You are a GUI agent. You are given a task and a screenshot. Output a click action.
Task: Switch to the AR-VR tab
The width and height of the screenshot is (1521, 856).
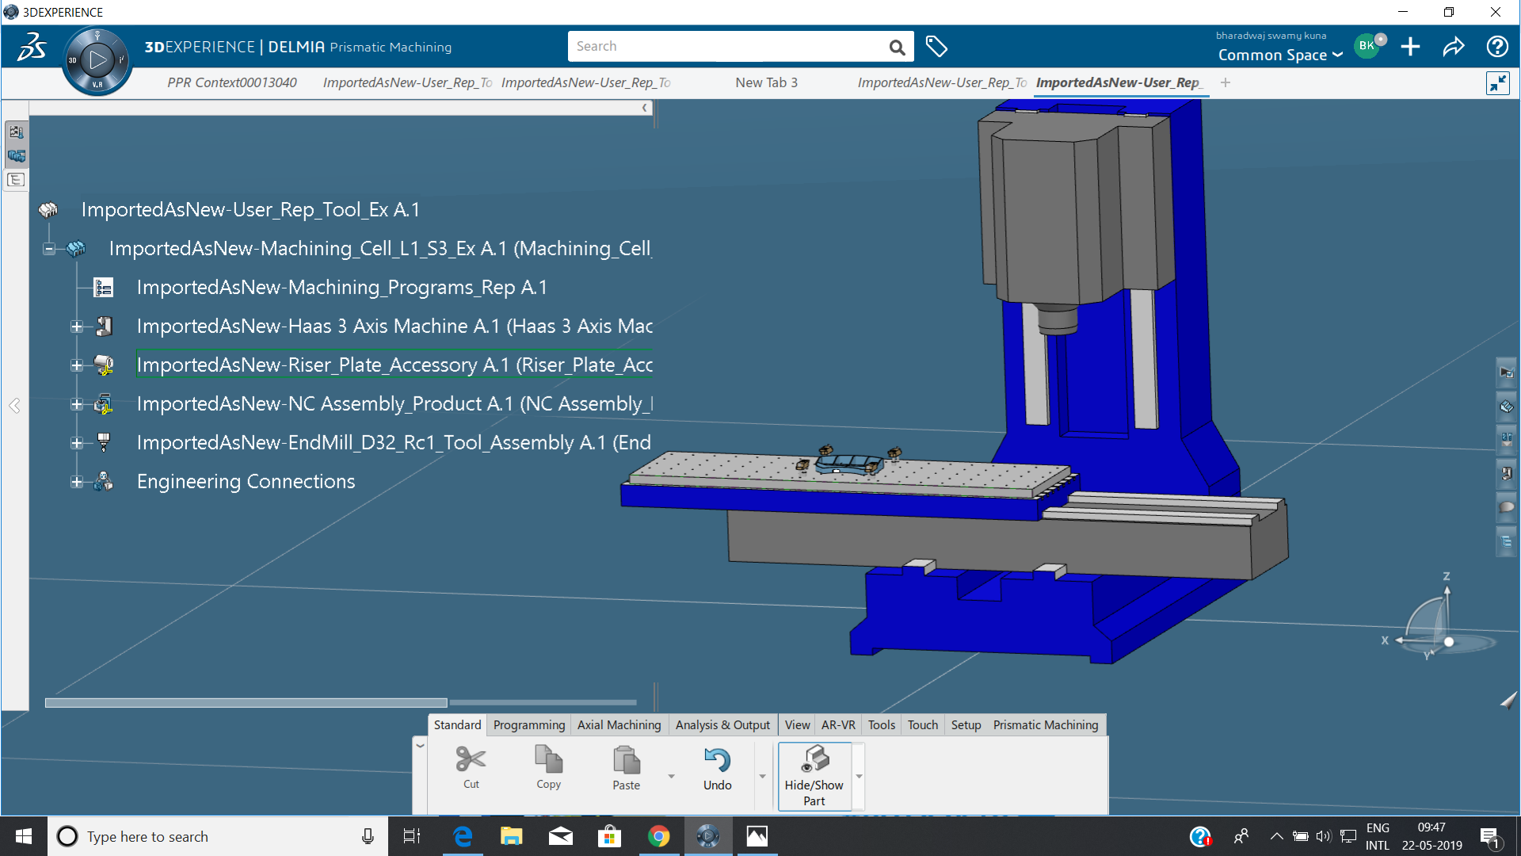838,725
